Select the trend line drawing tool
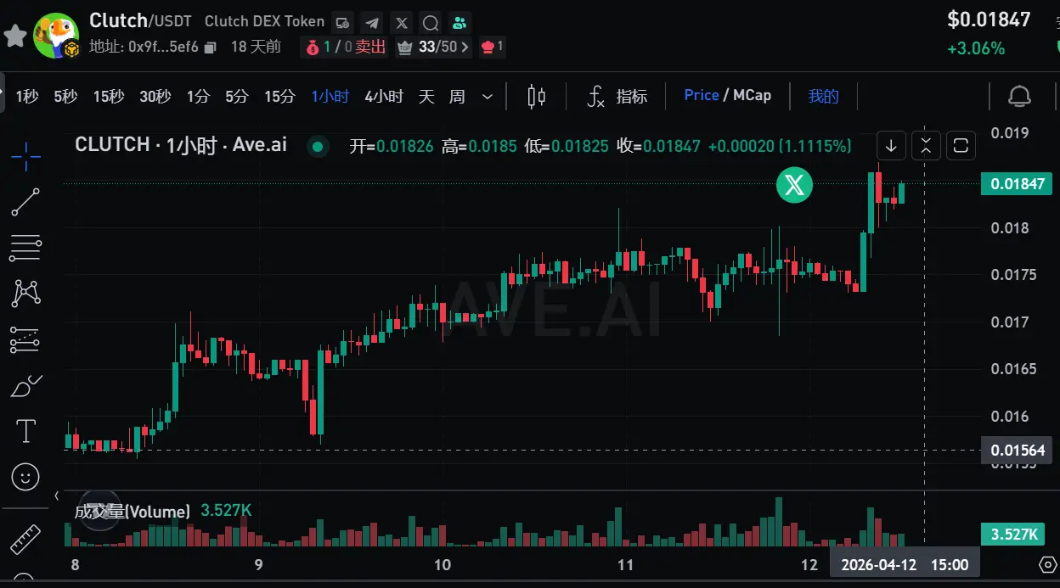 coord(25,202)
